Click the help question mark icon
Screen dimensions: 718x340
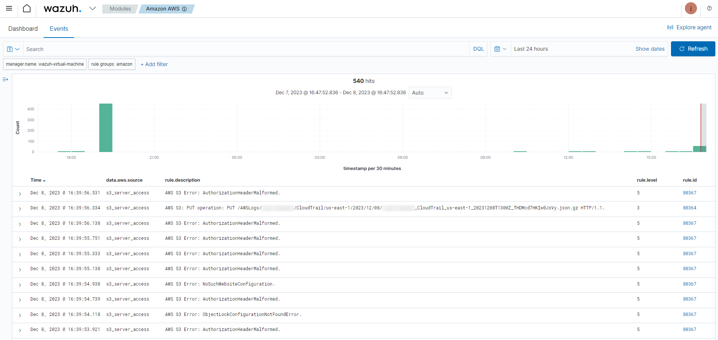[709, 8]
